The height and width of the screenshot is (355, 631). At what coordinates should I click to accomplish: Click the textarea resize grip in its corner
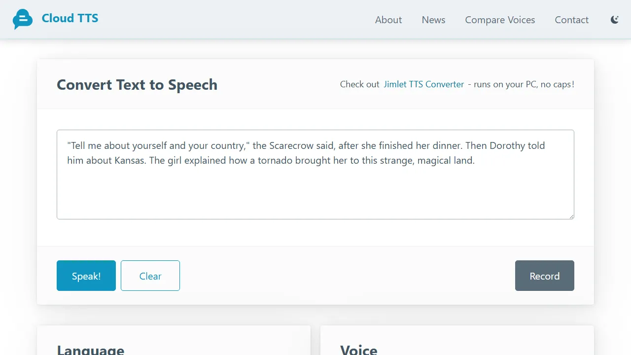(571, 215)
